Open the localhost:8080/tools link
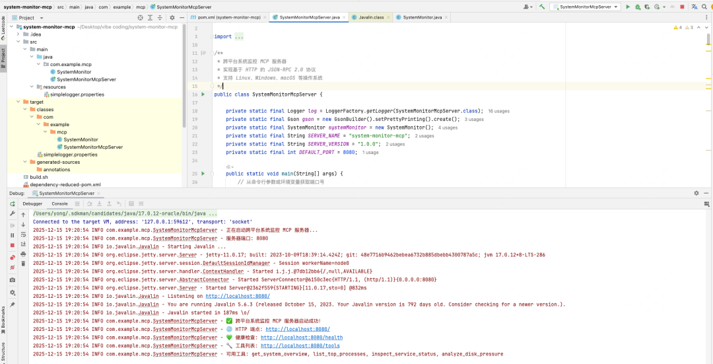Viewport: 713px width, 364px height. point(300,346)
